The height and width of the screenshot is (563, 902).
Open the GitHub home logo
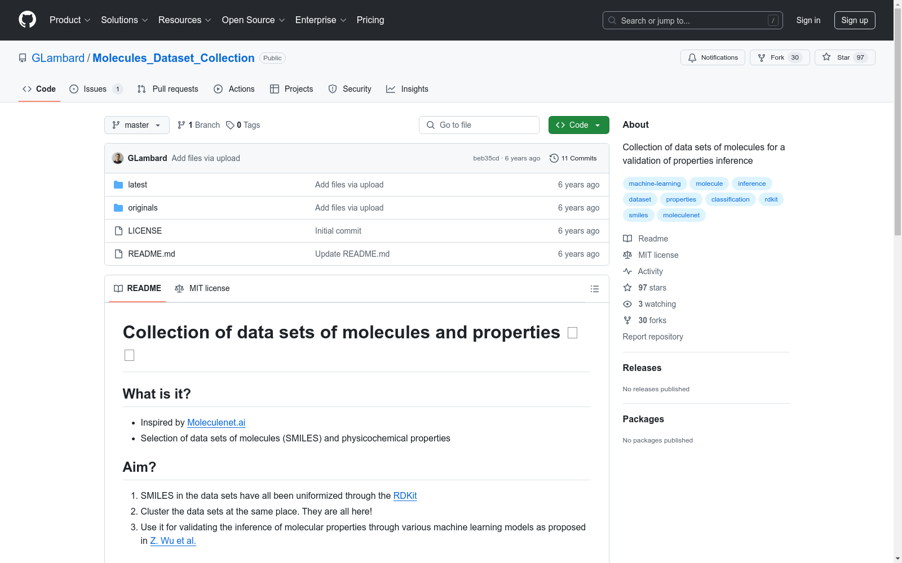[27, 20]
